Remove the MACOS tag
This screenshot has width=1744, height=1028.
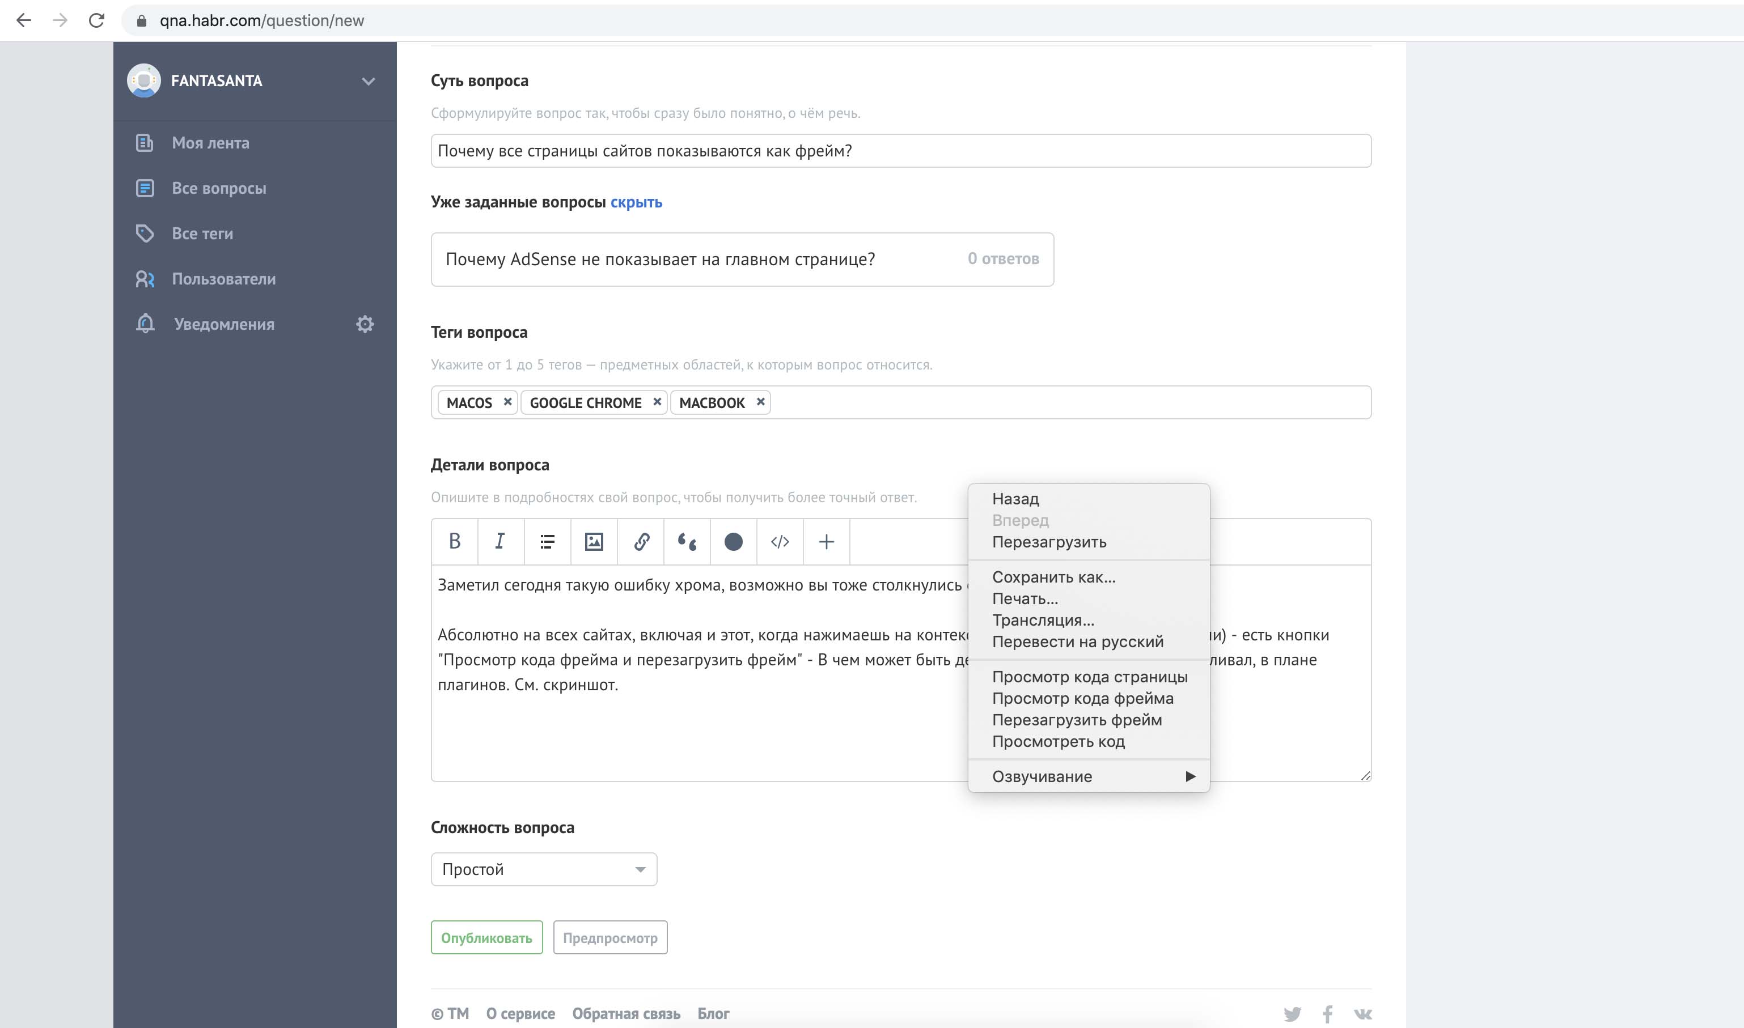(x=507, y=402)
